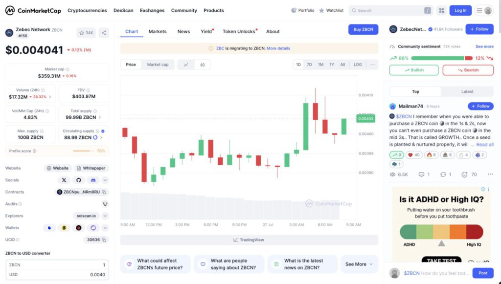Click the Search input field

[x=389, y=10]
